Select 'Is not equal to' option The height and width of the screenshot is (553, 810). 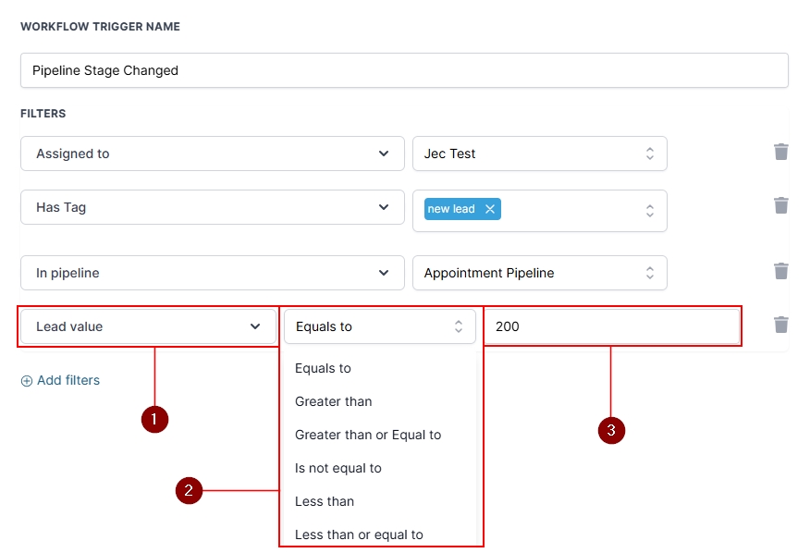coord(338,468)
